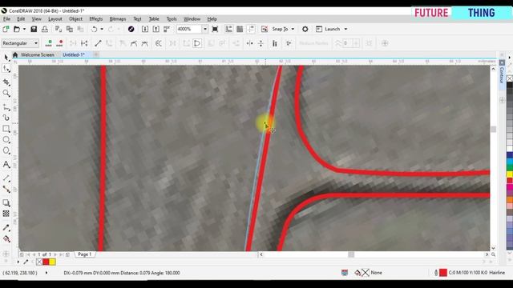The height and width of the screenshot is (288, 513).
Task: Select the Zoom tool in the toolbox
Action: (6, 94)
